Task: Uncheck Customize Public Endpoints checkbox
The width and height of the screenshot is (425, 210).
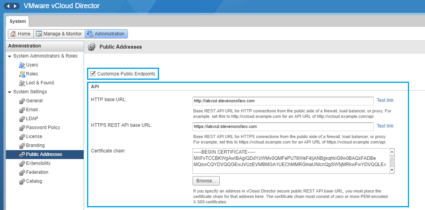Action: click(x=93, y=74)
